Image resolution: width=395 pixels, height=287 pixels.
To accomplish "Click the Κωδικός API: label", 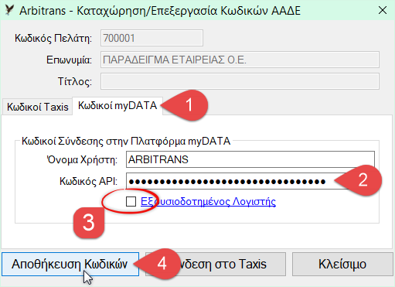I will [x=88, y=182].
